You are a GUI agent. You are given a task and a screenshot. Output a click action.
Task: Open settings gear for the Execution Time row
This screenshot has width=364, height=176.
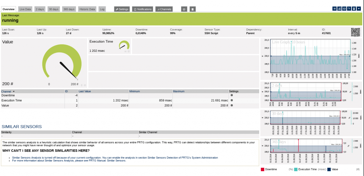(231, 100)
